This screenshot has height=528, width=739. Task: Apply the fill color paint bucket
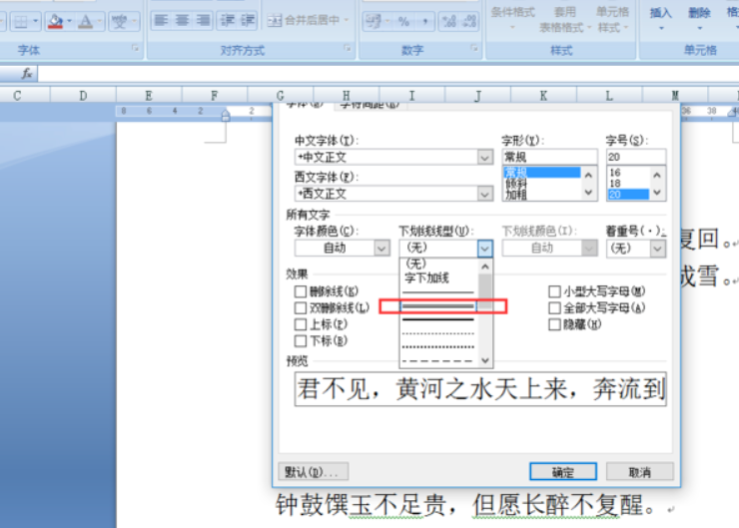coord(56,21)
